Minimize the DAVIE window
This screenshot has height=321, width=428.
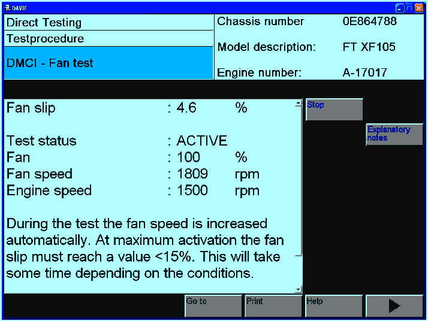point(399,7)
